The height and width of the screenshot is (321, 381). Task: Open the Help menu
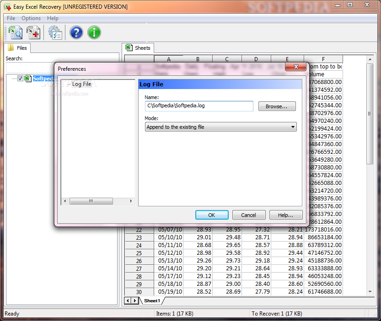point(53,18)
